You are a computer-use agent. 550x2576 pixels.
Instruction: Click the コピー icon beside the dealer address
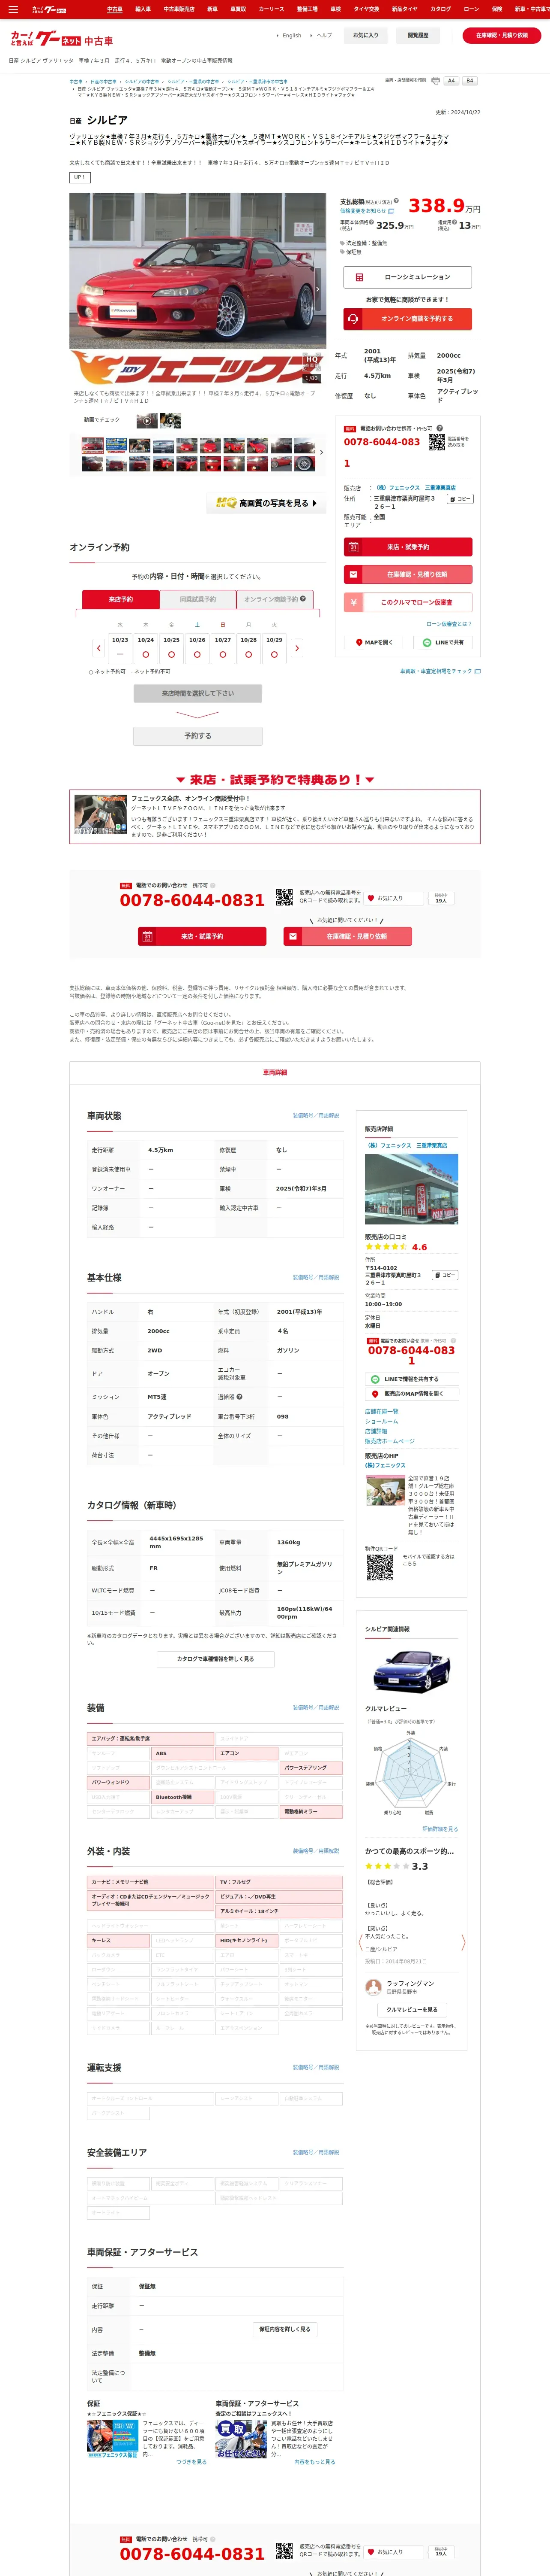point(459,498)
